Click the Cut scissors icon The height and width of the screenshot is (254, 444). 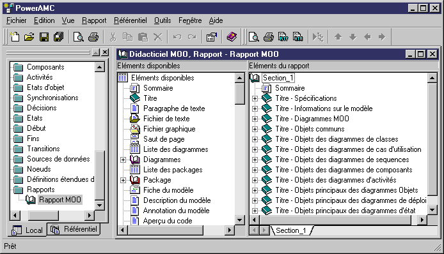(x=113, y=37)
